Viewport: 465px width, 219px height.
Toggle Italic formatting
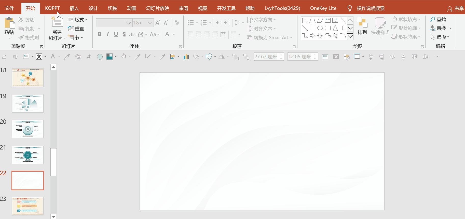[108, 34]
